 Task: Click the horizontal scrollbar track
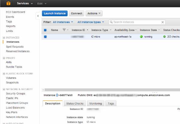click(112, 90)
